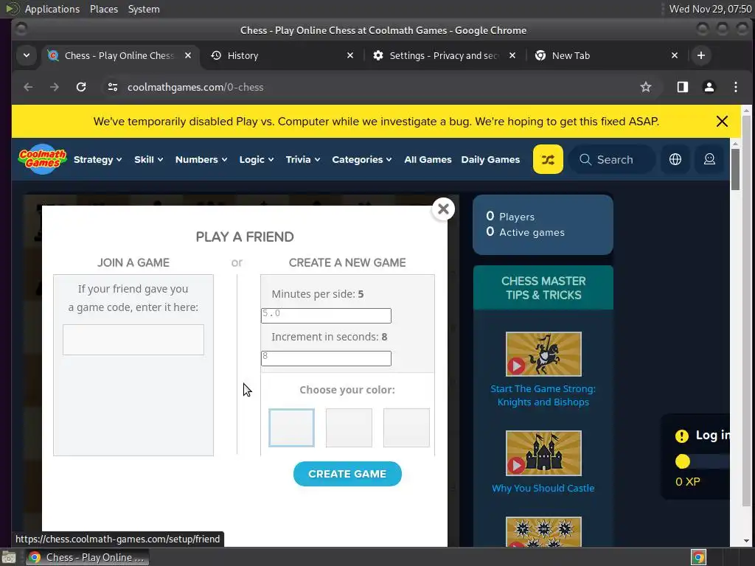
Task: Open Chrome side panel icon
Action: pos(682,87)
